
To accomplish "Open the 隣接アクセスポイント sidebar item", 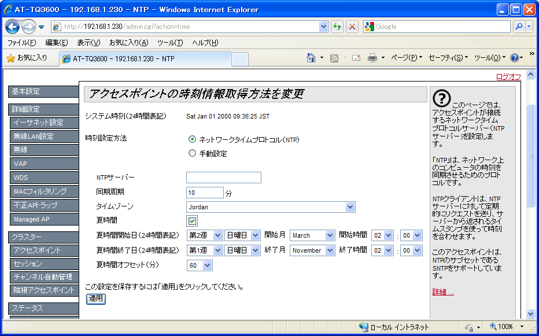I will click(x=45, y=290).
